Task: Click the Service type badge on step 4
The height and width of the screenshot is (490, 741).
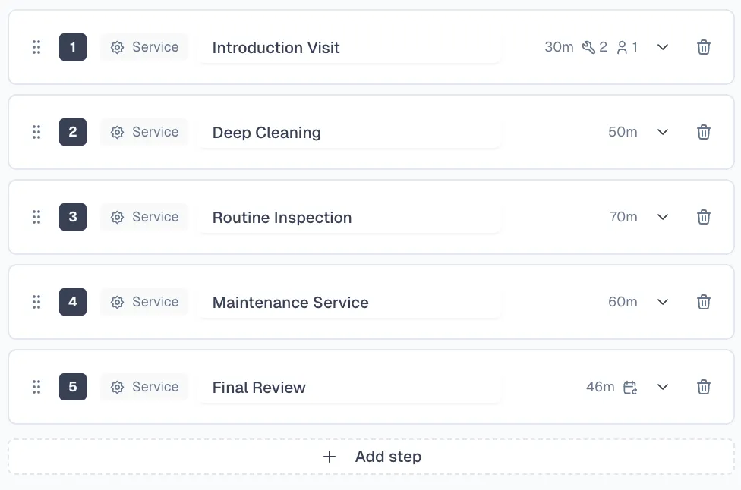Action: click(144, 302)
